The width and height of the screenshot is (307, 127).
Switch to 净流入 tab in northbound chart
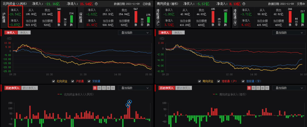24,33
